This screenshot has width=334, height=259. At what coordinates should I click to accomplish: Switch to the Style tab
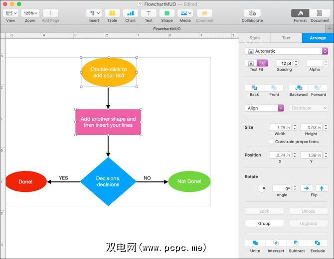pyautogui.click(x=255, y=38)
